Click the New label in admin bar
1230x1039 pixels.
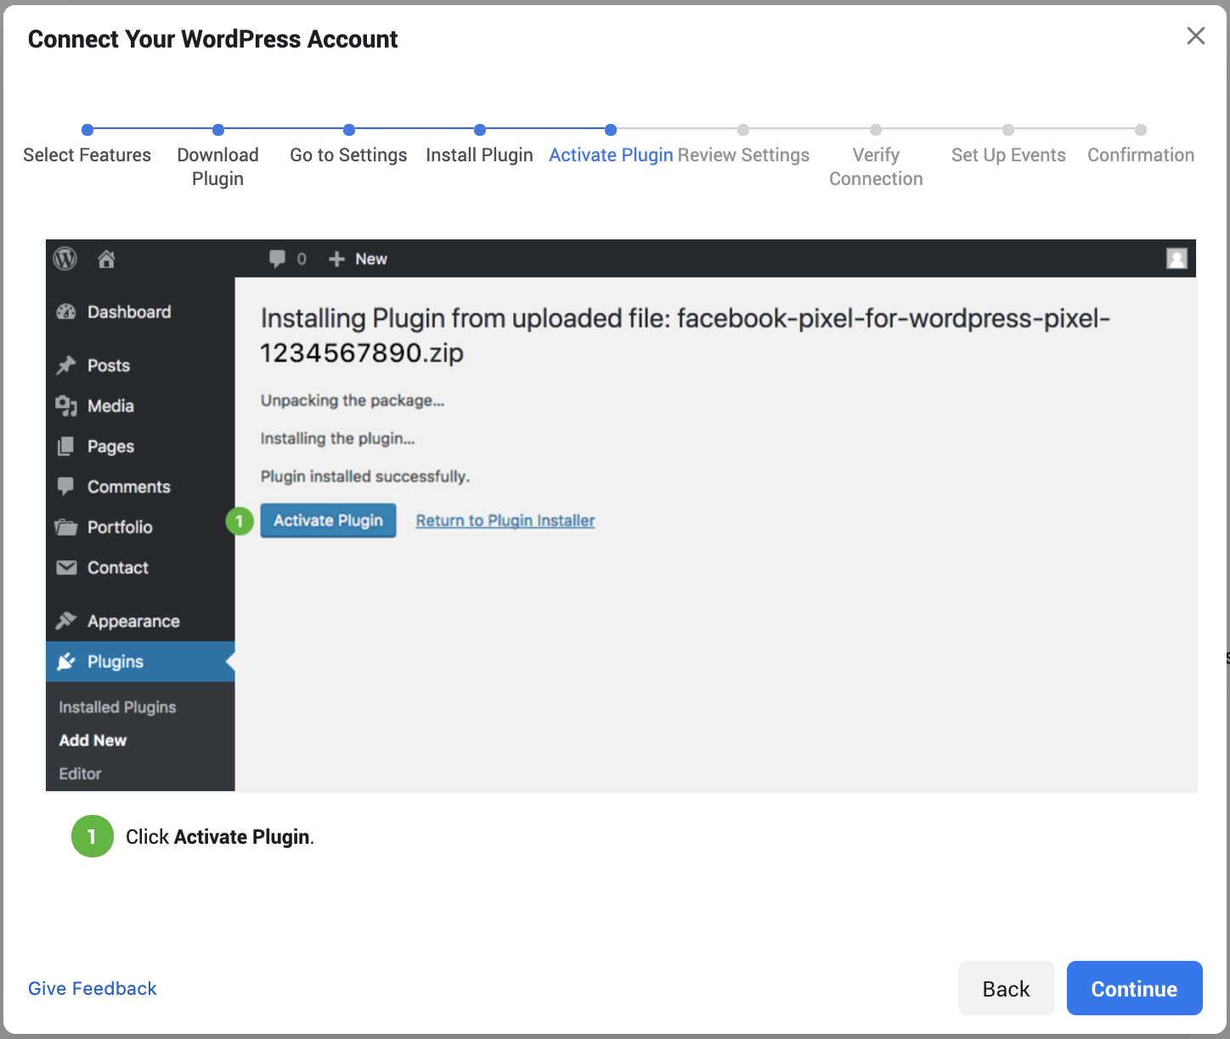coord(371,259)
